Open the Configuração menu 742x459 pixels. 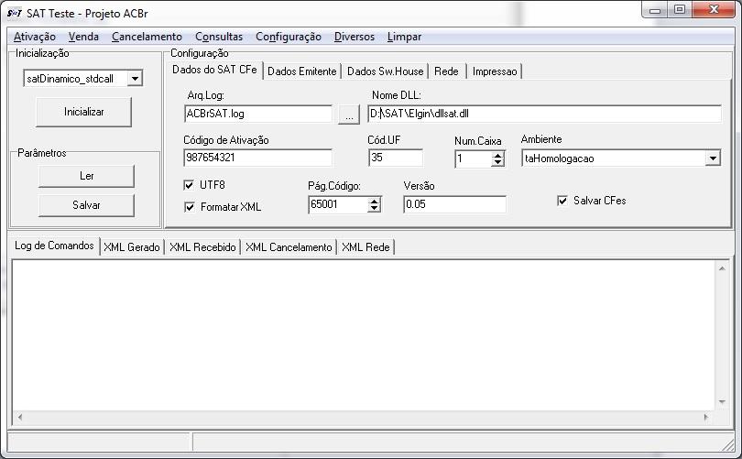pyautogui.click(x=289, y=37)
